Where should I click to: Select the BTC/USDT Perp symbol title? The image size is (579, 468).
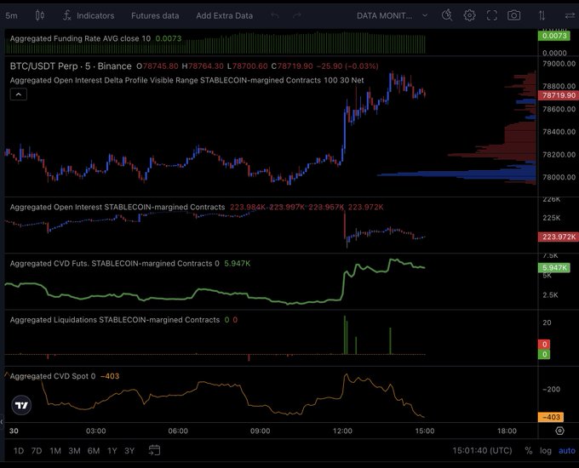71,66
